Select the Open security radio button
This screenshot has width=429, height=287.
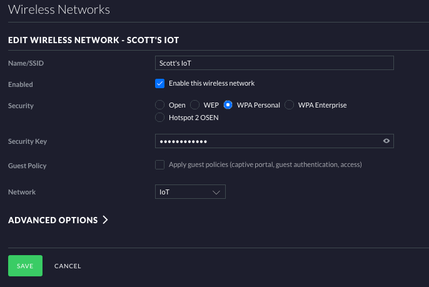(160, 105)
